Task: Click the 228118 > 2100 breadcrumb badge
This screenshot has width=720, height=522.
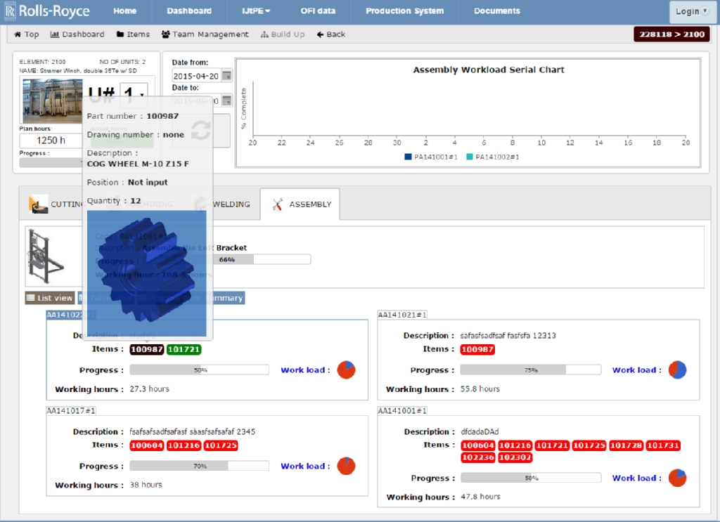Action: pos(671,34)
